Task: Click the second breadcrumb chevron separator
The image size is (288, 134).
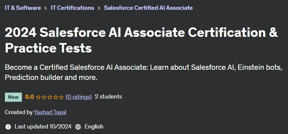Action: [x=99, y=8]
